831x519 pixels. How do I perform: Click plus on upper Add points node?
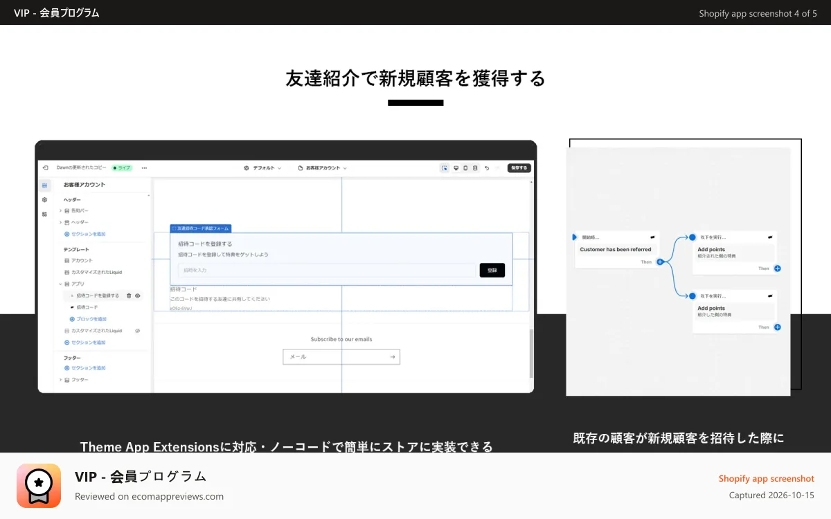(778, 268)
